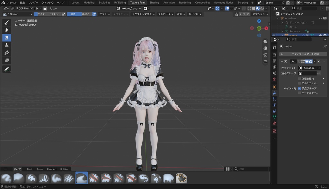Open the Modifiers wrench properties tab
Screen dimensions: 329x189
pos(274,93)
